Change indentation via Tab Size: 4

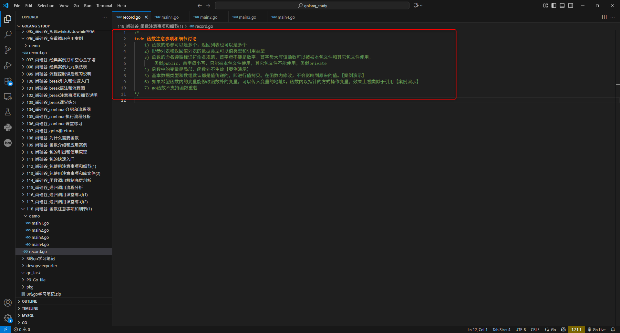click(501, 329)
